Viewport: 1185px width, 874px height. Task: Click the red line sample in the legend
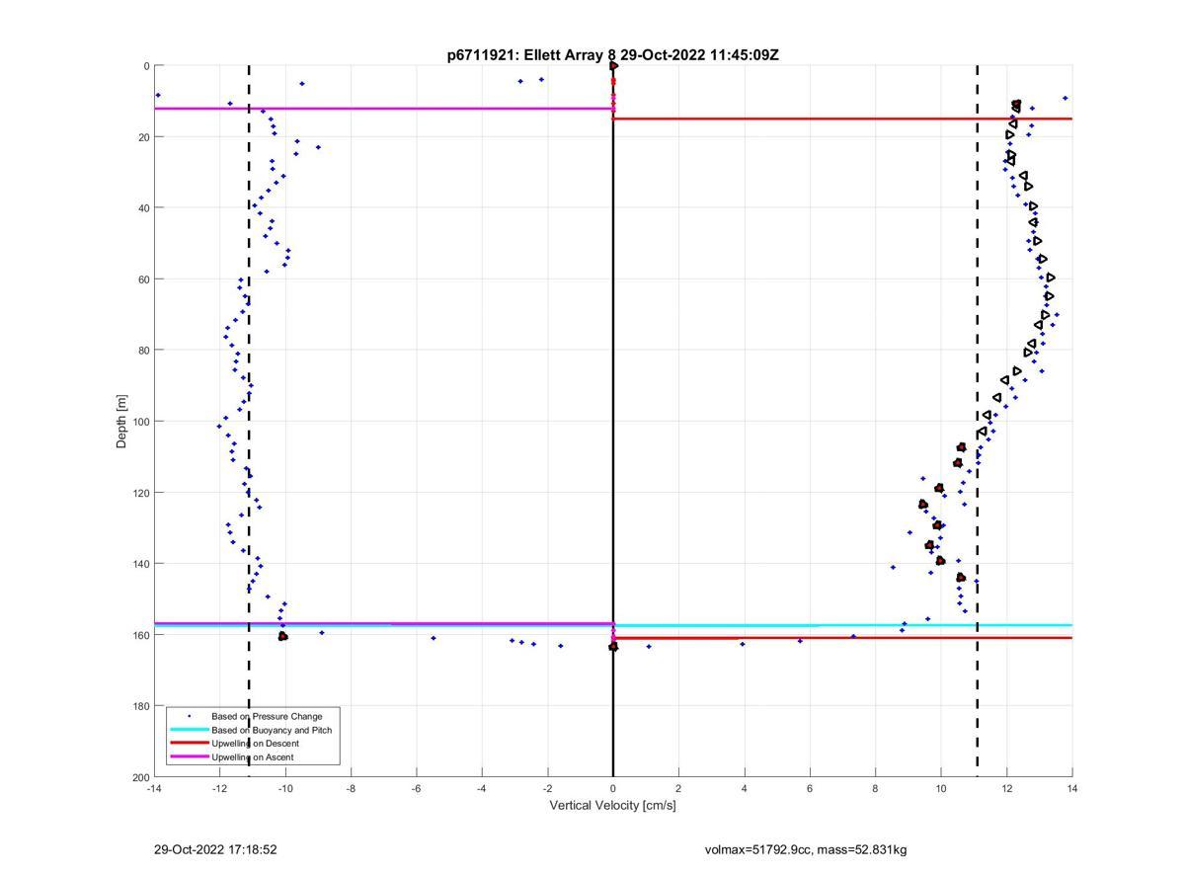(189, 744)
